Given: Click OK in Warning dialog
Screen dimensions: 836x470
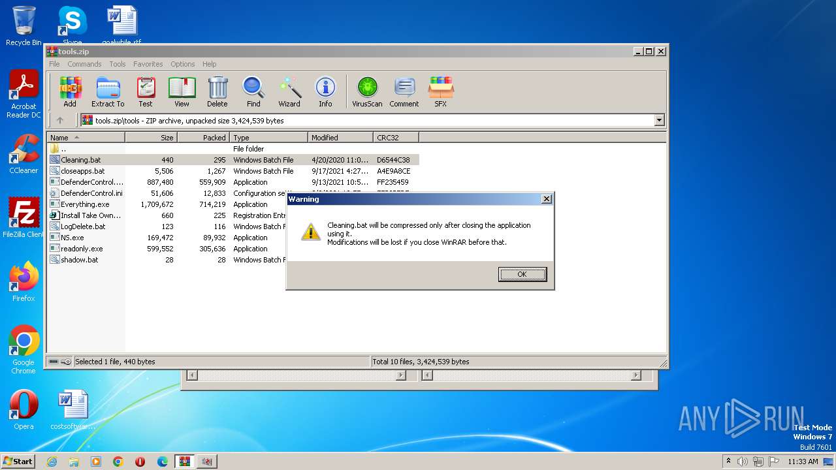Looking at the screenshot, I should pyautogui.click(x=522, y=274).
